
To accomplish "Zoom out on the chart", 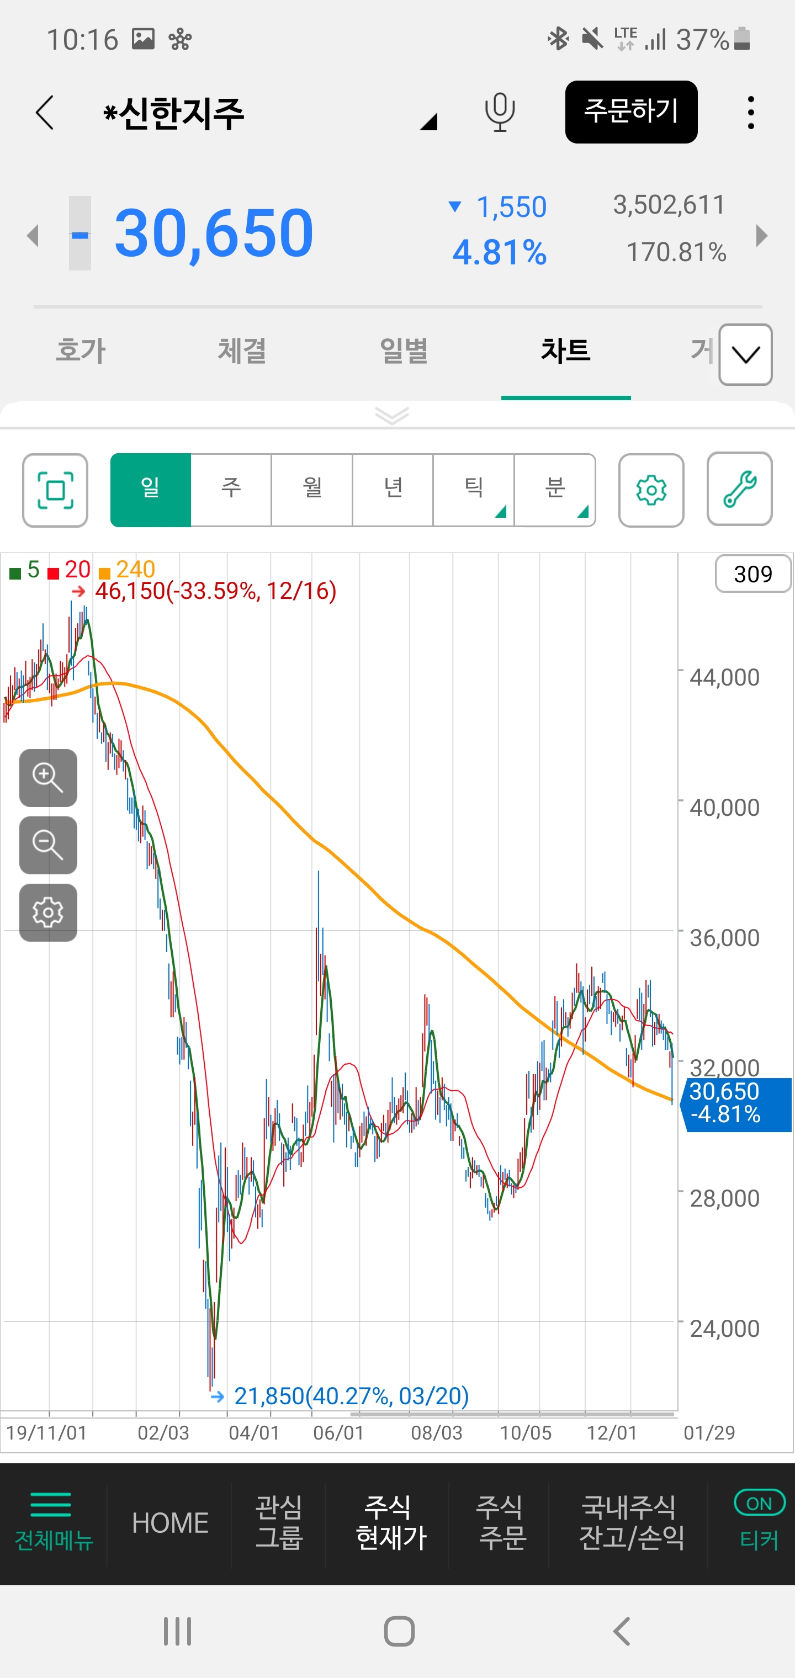I will coord(48,845).
